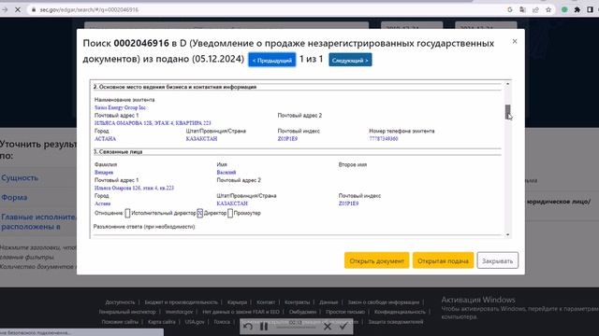Open the extensions puzzle icon
599x336 pixels.
click(577, 10)
